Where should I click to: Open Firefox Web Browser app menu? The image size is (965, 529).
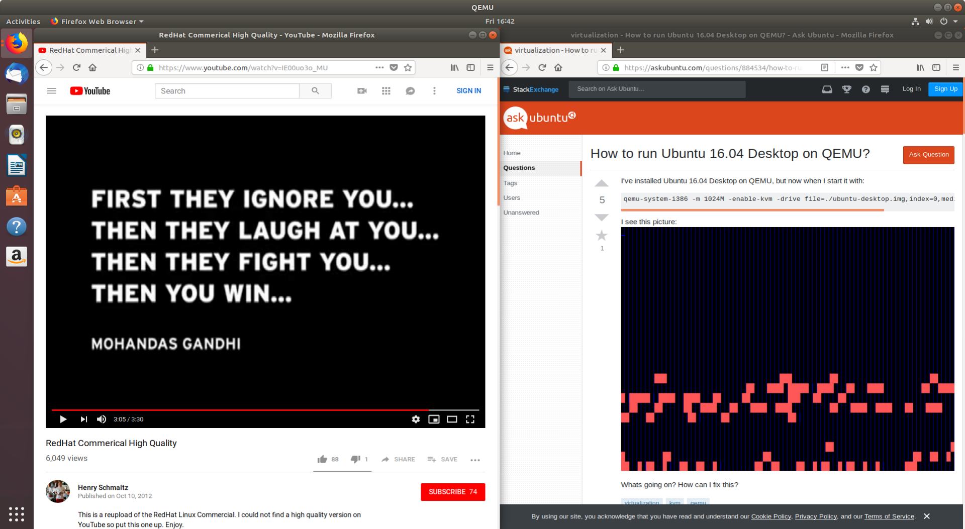98,21
